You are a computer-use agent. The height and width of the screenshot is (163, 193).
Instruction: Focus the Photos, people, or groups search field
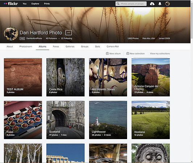coord(131,4)
